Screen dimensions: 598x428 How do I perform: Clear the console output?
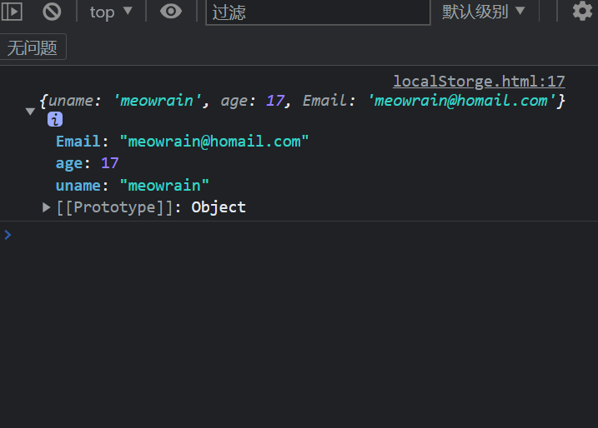[52, 12]
